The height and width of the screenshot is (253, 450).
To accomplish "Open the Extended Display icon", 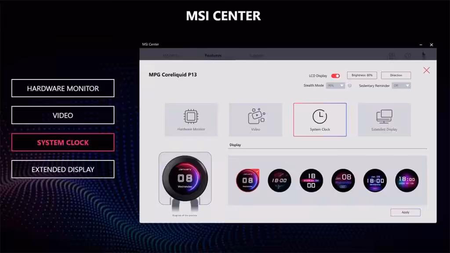I will click(384, 119).
